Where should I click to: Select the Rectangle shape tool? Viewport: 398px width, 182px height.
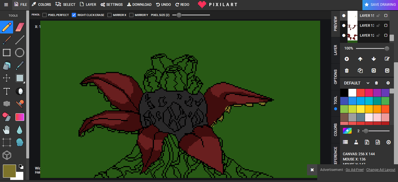(x=7, y=53)
